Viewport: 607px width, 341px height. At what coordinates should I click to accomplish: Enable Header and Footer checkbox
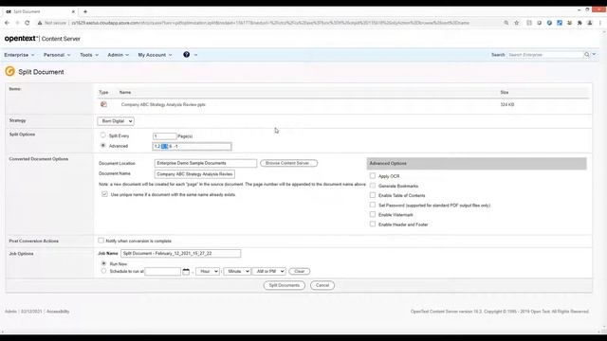pyautogui.click(x=373, y=224)
